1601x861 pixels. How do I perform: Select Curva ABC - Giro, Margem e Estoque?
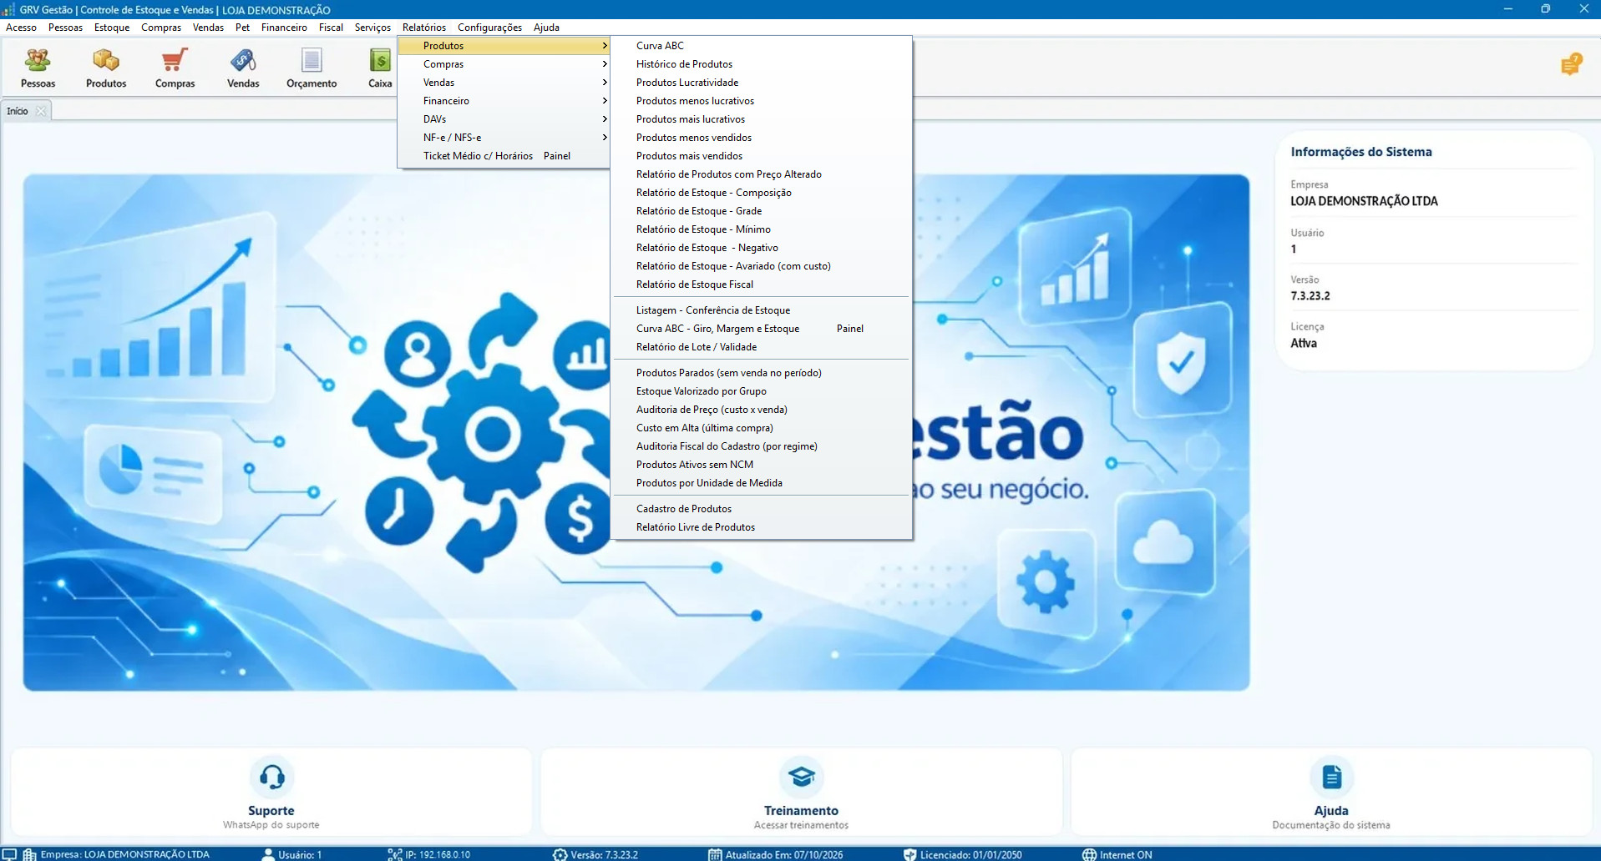click(x=761, y=329)
